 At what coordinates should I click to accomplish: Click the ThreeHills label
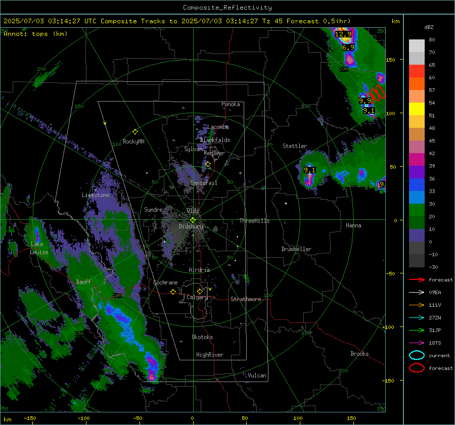tap(254, 221)
